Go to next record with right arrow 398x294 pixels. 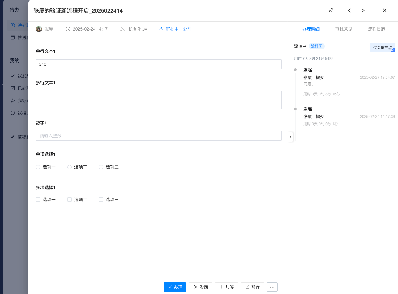(363, 10)
